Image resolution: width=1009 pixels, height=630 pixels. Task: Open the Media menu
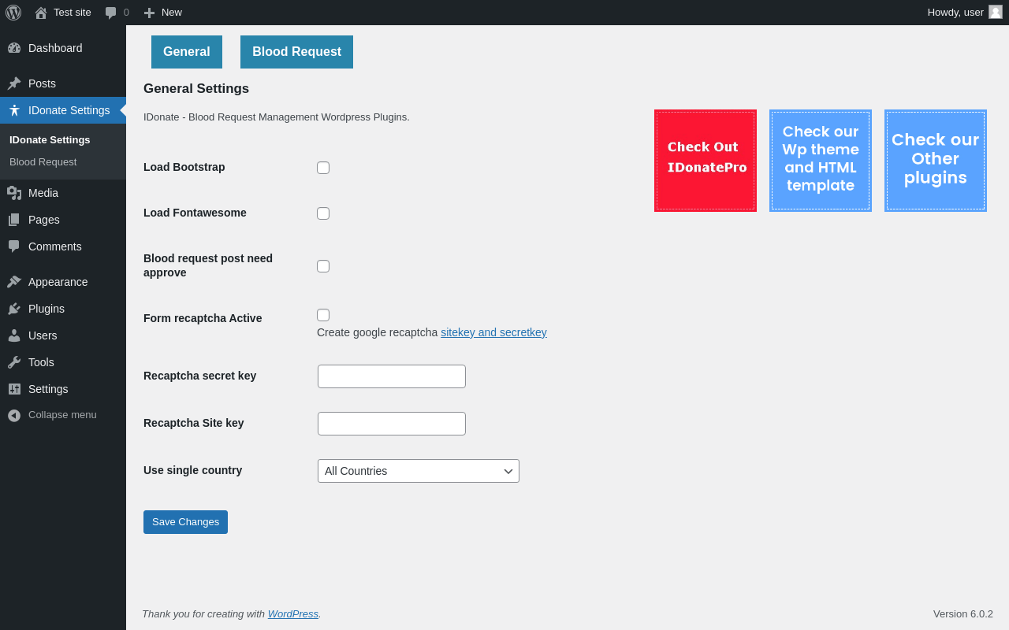click(x=63, y=193)
